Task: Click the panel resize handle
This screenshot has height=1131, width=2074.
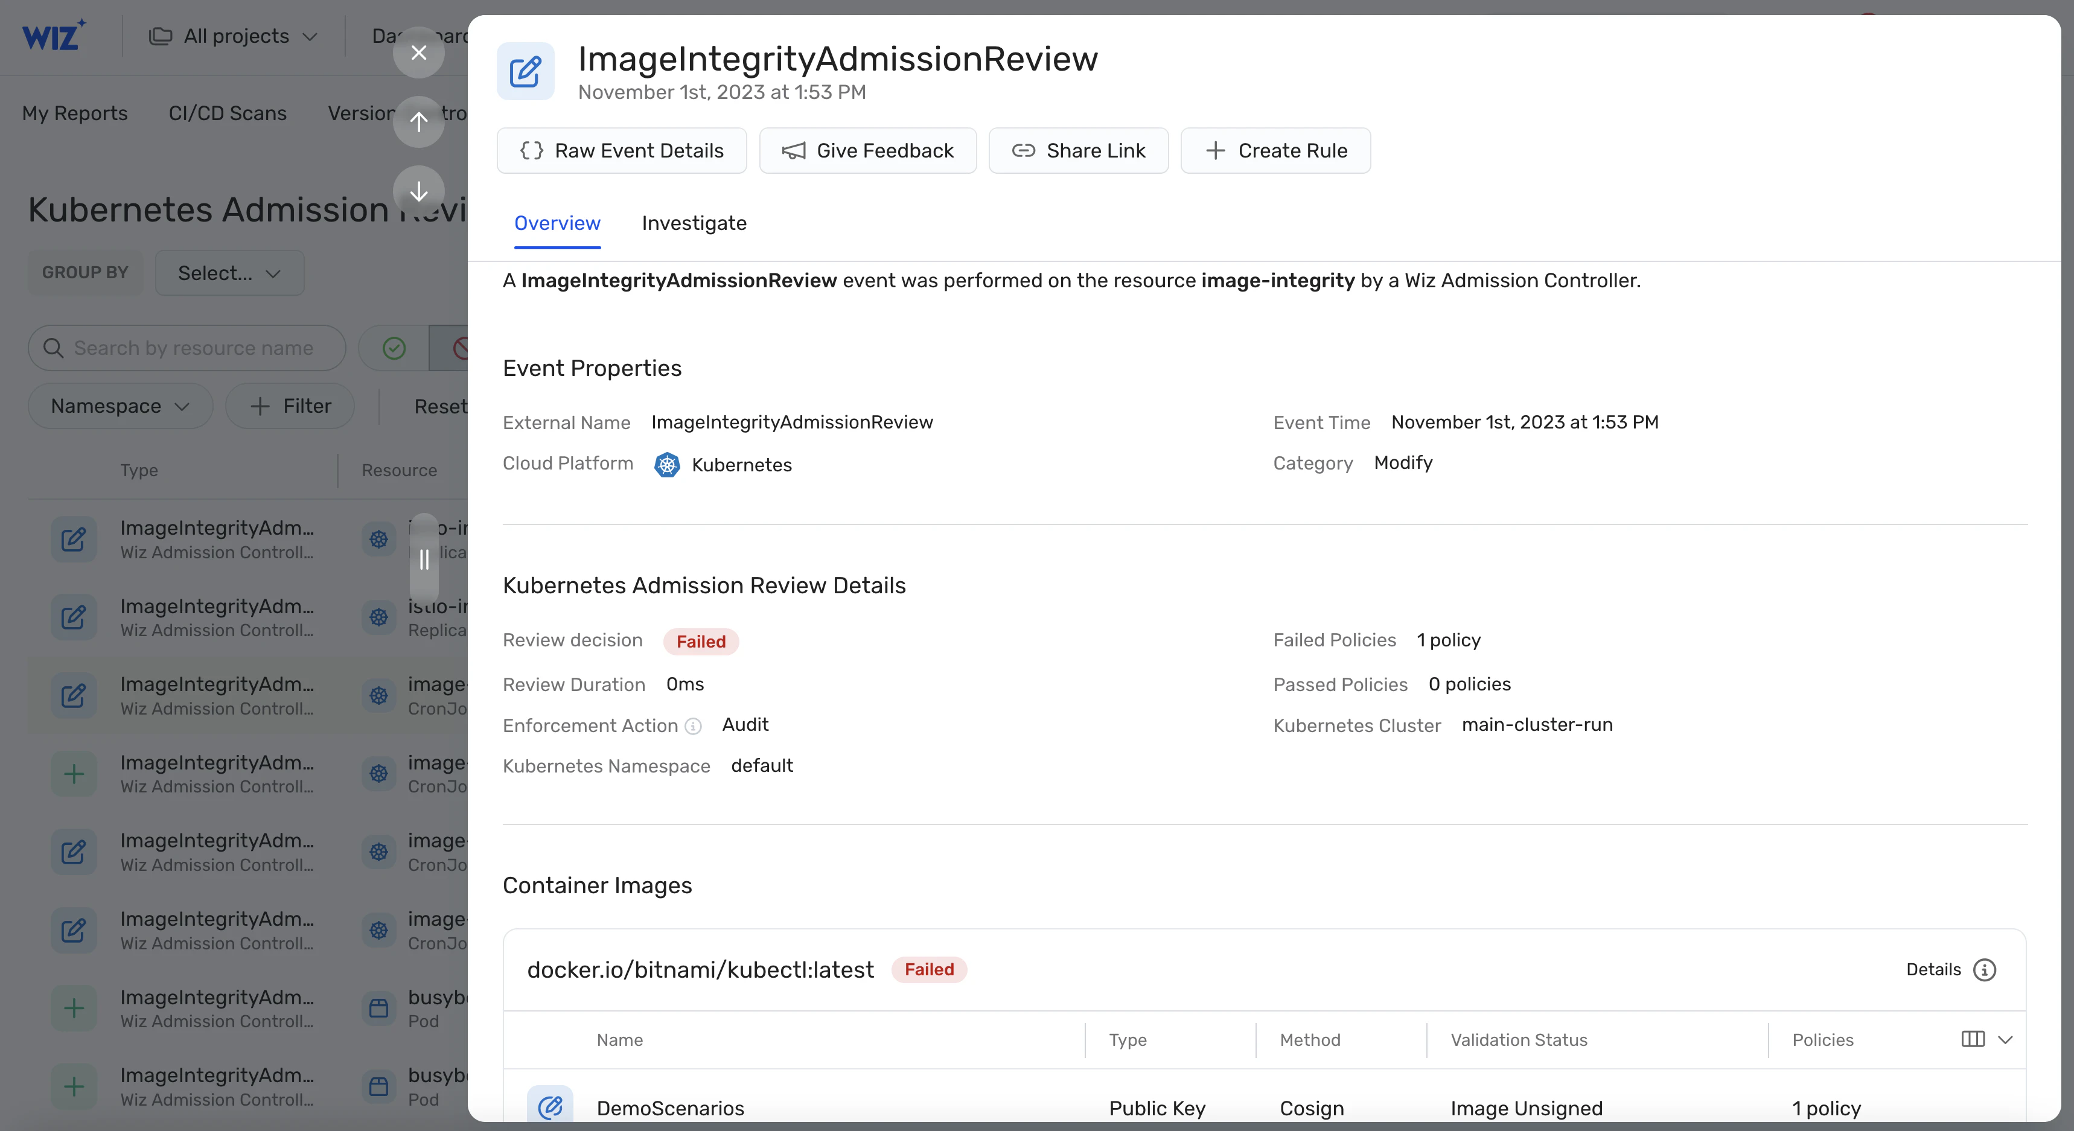Action: tap(424, 559)
